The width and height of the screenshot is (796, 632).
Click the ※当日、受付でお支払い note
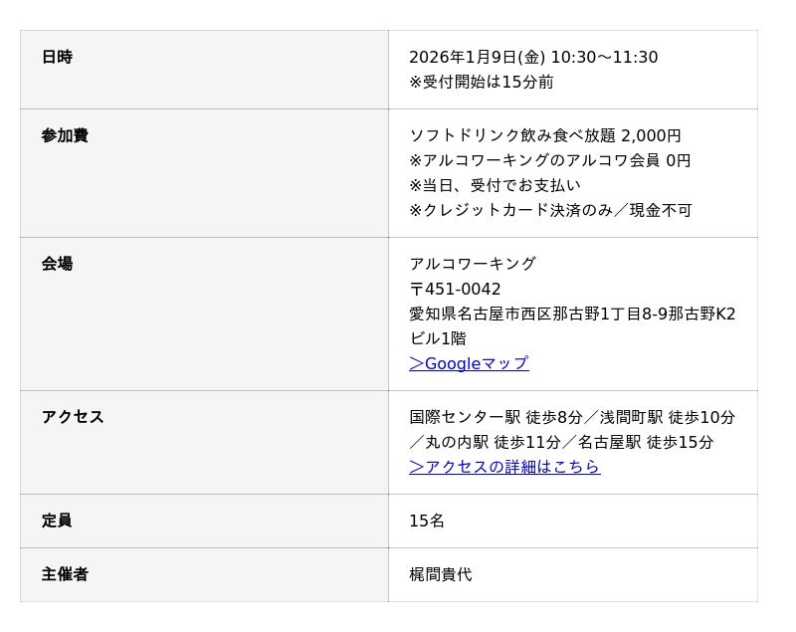pyautogui.click(x=495, y=186)
